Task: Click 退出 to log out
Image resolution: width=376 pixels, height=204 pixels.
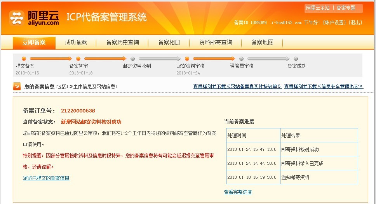Action: pos(355,22)
